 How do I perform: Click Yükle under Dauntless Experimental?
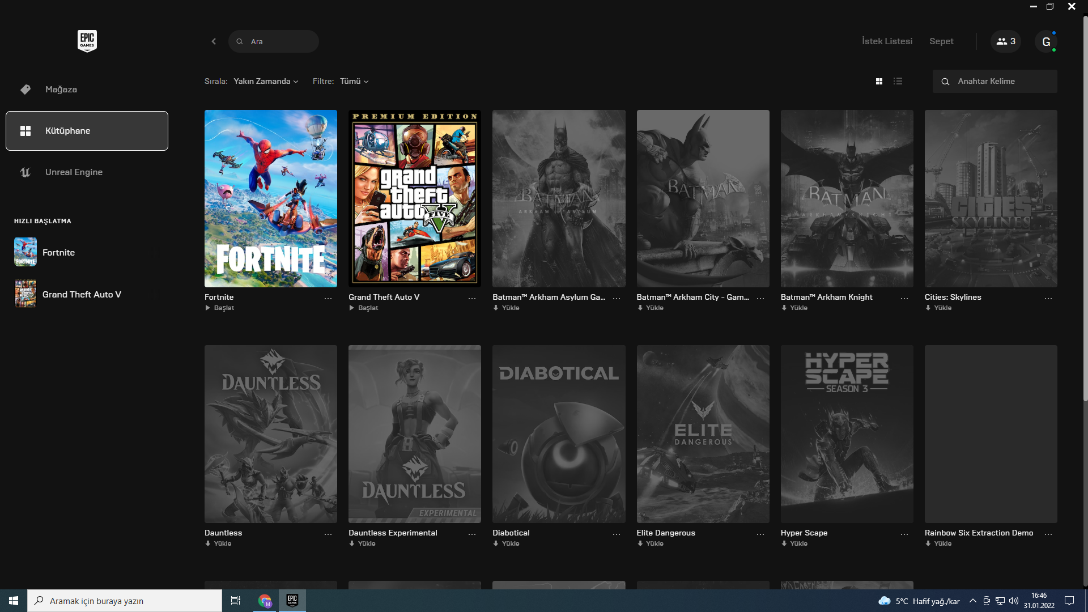coord(362,543)
